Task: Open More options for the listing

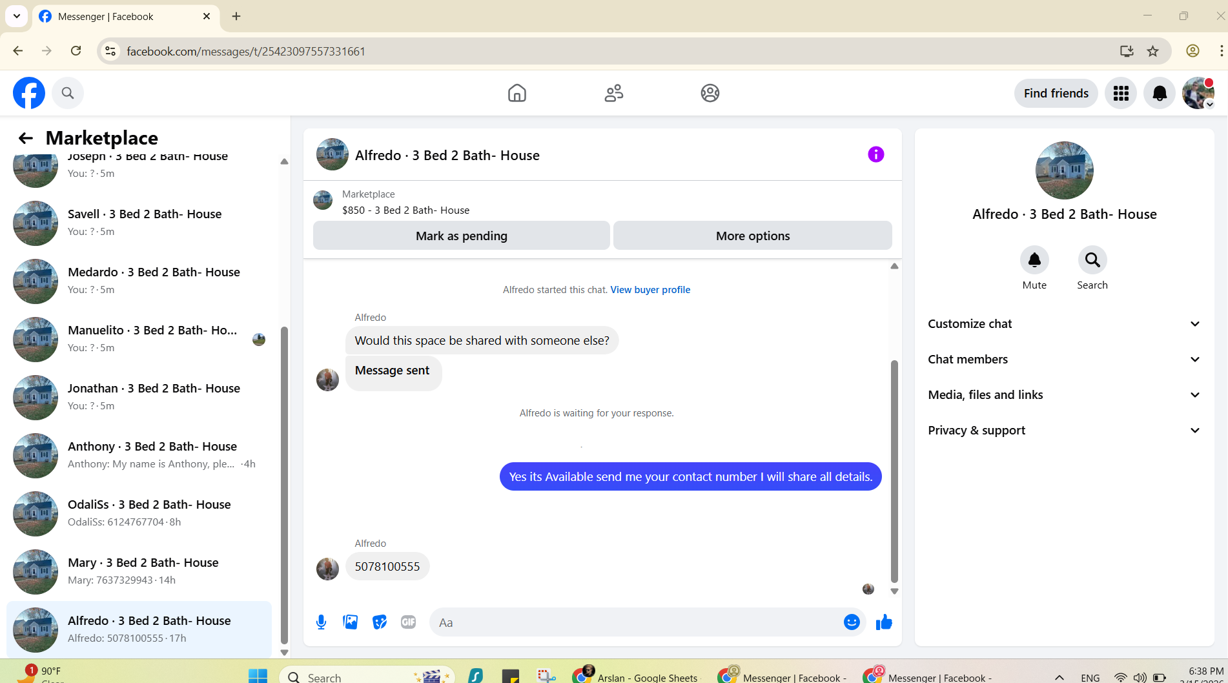Action: pos(753,236)
